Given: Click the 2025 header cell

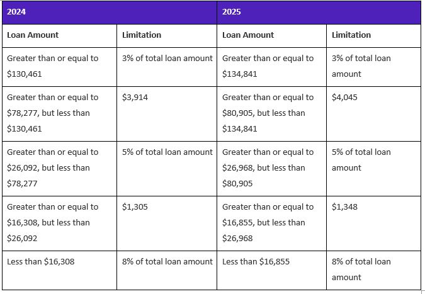Looking at the screenshot, I should (319, 13).
